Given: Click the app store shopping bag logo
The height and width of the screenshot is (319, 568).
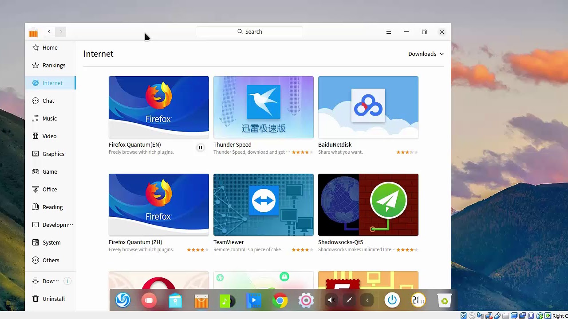Looking at the screenshot, I should (33, 32).
